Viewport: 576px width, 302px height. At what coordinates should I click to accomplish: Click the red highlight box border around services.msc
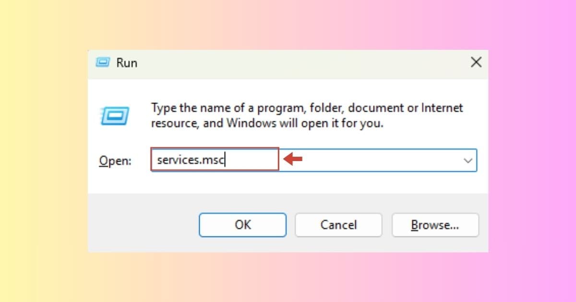[x=215, y=149]
